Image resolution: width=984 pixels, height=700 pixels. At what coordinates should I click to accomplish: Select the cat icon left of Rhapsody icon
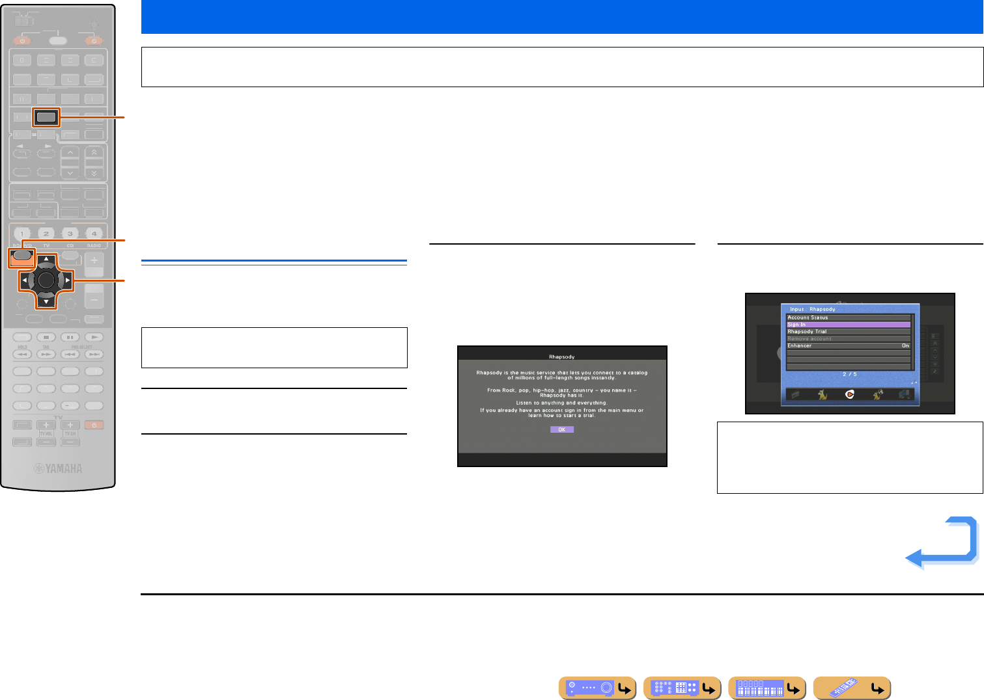pyautogui.click(x=822, y=394)
